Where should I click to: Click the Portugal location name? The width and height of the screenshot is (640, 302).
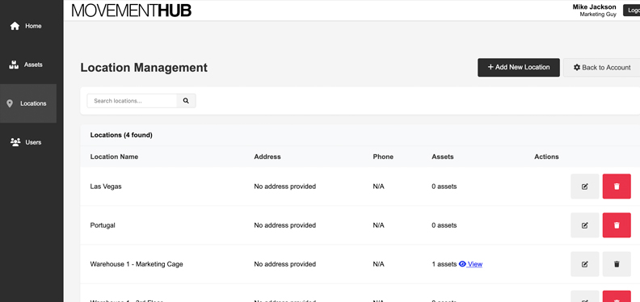pos(103,225)
